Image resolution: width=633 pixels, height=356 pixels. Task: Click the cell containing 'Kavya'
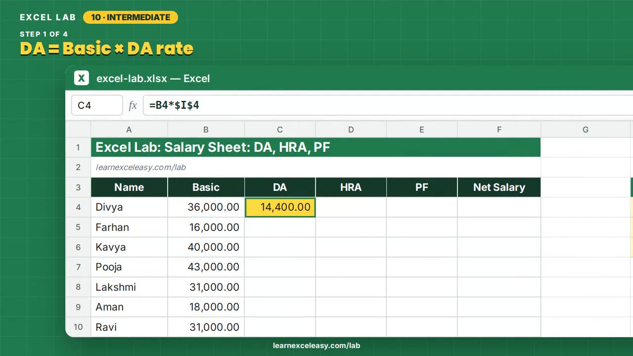tap(129, 247)
